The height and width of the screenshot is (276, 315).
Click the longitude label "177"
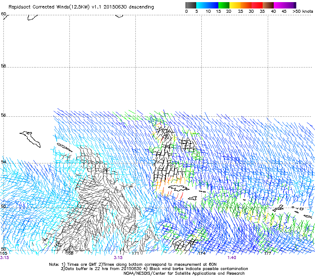268,253
